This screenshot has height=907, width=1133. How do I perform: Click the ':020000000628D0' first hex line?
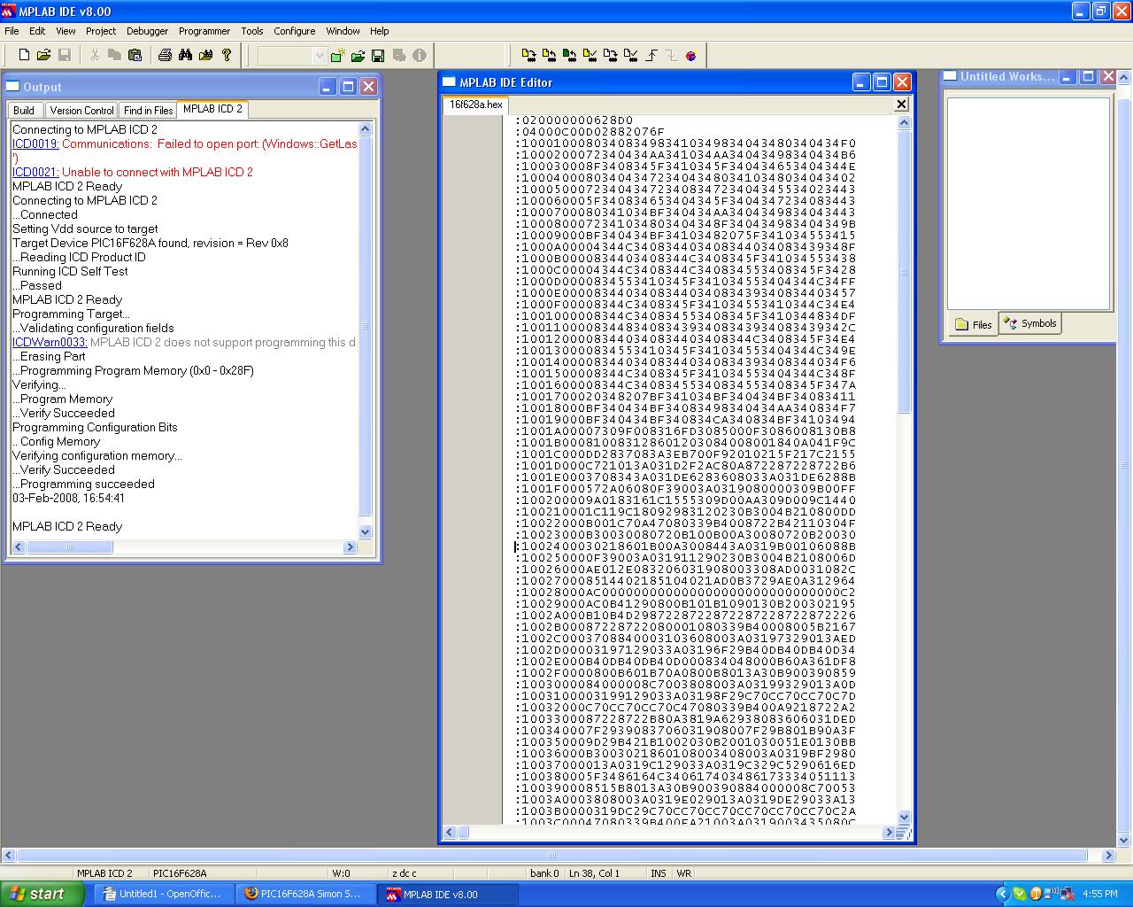(575, 120)
